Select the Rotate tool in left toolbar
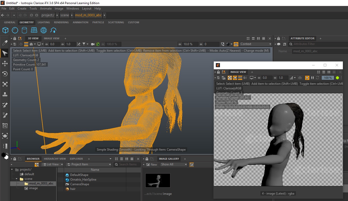This screenshot has width=348, height=201. tap(5, 74)
